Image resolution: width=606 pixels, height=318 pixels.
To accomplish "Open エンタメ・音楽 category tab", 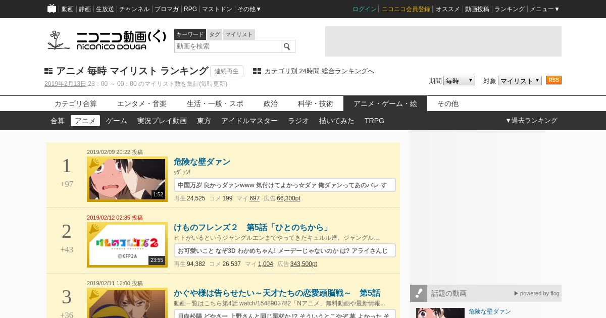I will pos(142,103).
